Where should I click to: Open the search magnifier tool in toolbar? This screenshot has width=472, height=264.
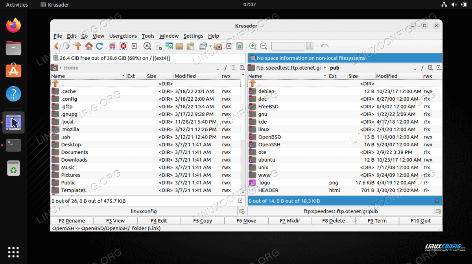(147, 46)
